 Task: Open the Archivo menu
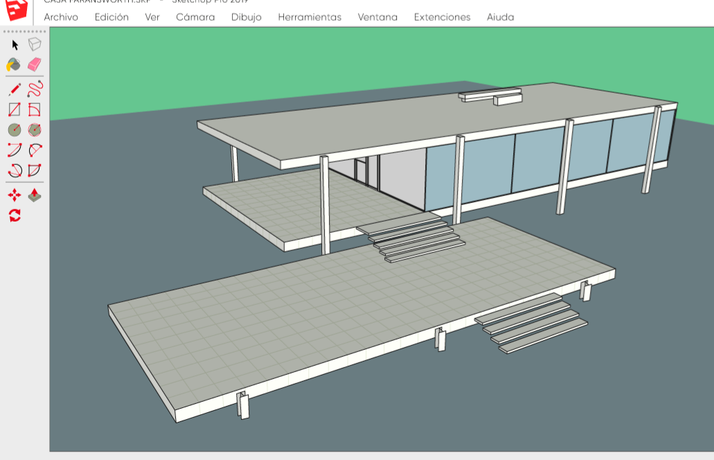[61, 17]
